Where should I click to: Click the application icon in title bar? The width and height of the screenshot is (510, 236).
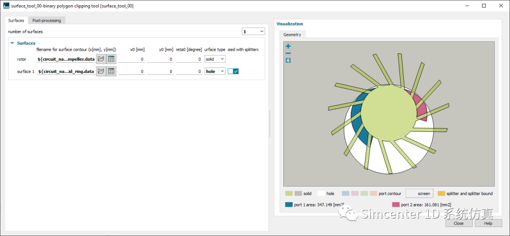click(6, 6)
